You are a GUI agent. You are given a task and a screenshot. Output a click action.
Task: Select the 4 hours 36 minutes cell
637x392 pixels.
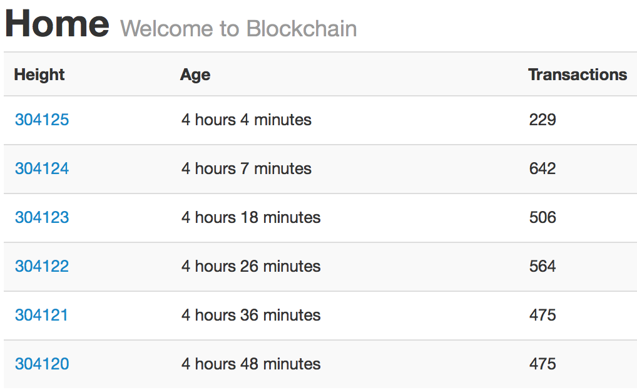coord(251,315)
